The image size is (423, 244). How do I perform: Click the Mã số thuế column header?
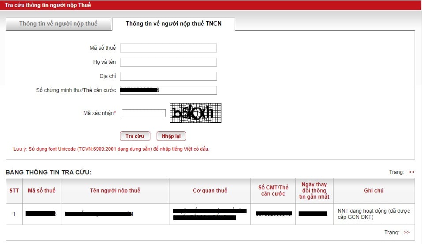point(41,191)
